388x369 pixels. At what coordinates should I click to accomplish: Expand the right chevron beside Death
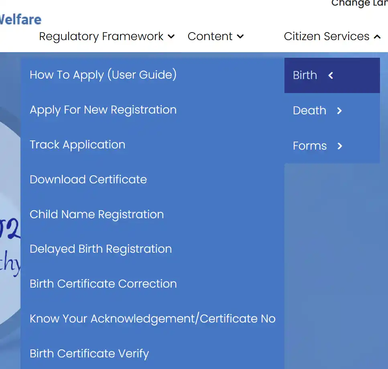point(339,111)
